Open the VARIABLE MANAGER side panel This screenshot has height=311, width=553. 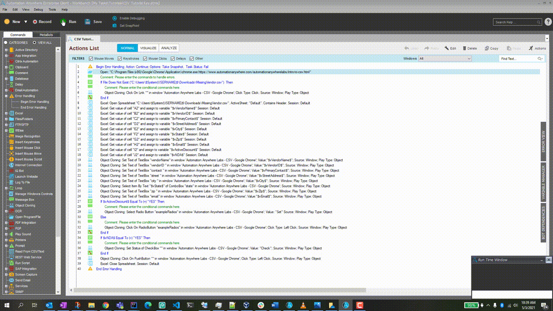[543, 183]
